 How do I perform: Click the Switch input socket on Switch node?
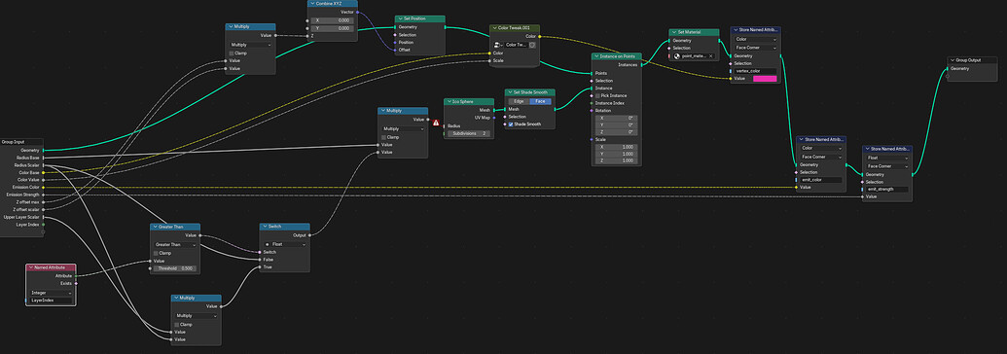[x=260, y=252]
